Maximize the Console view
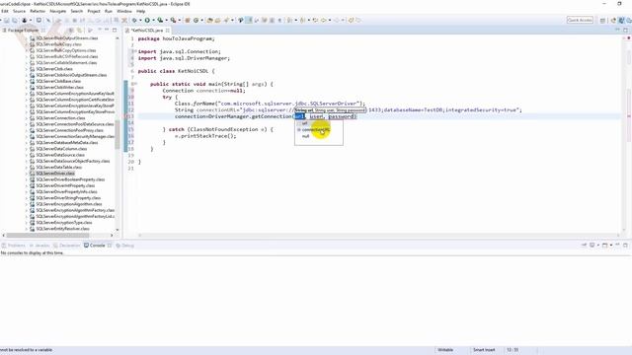 (x=625, y=246)
